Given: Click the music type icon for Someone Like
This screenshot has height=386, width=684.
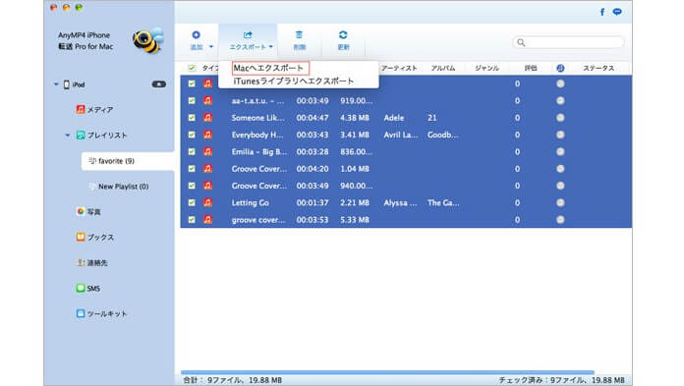Looking at the screenshot, I should [x=208, y=118].
